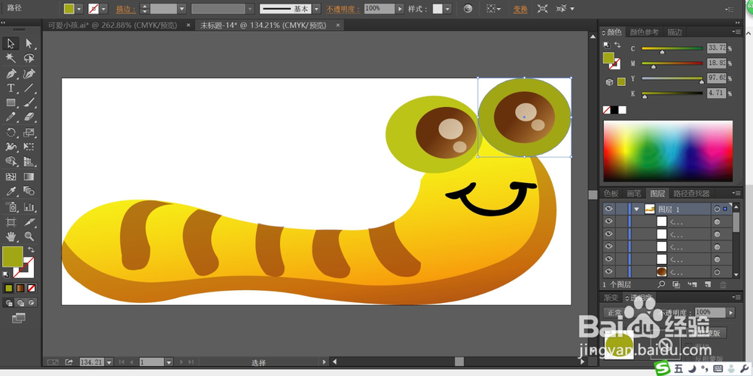The width and height of the screenshot is (753, 376).
Task: Pick the Hand tool in toolbox
Action: click(x=11, y=237)
